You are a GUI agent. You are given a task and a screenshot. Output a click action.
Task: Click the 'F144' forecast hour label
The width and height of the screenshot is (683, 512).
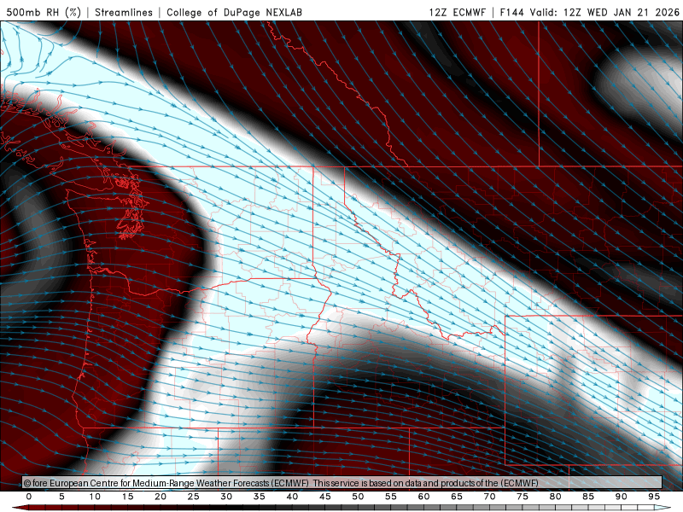511,12
